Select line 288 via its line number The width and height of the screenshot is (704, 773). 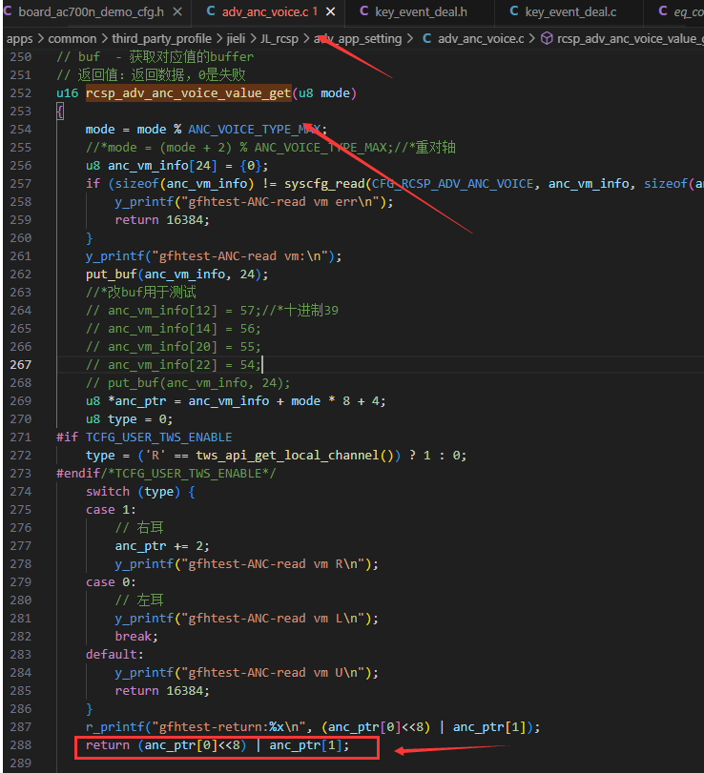coord(20,745)
